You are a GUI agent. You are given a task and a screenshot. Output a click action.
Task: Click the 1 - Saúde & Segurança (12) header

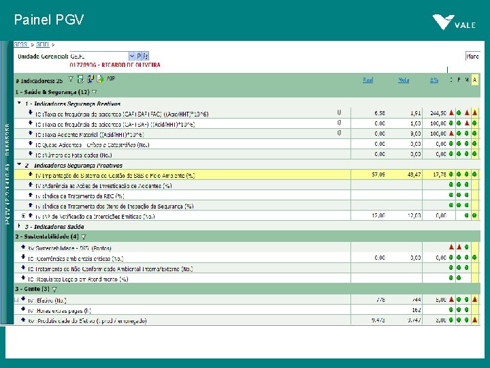click(x=52, y=92)
